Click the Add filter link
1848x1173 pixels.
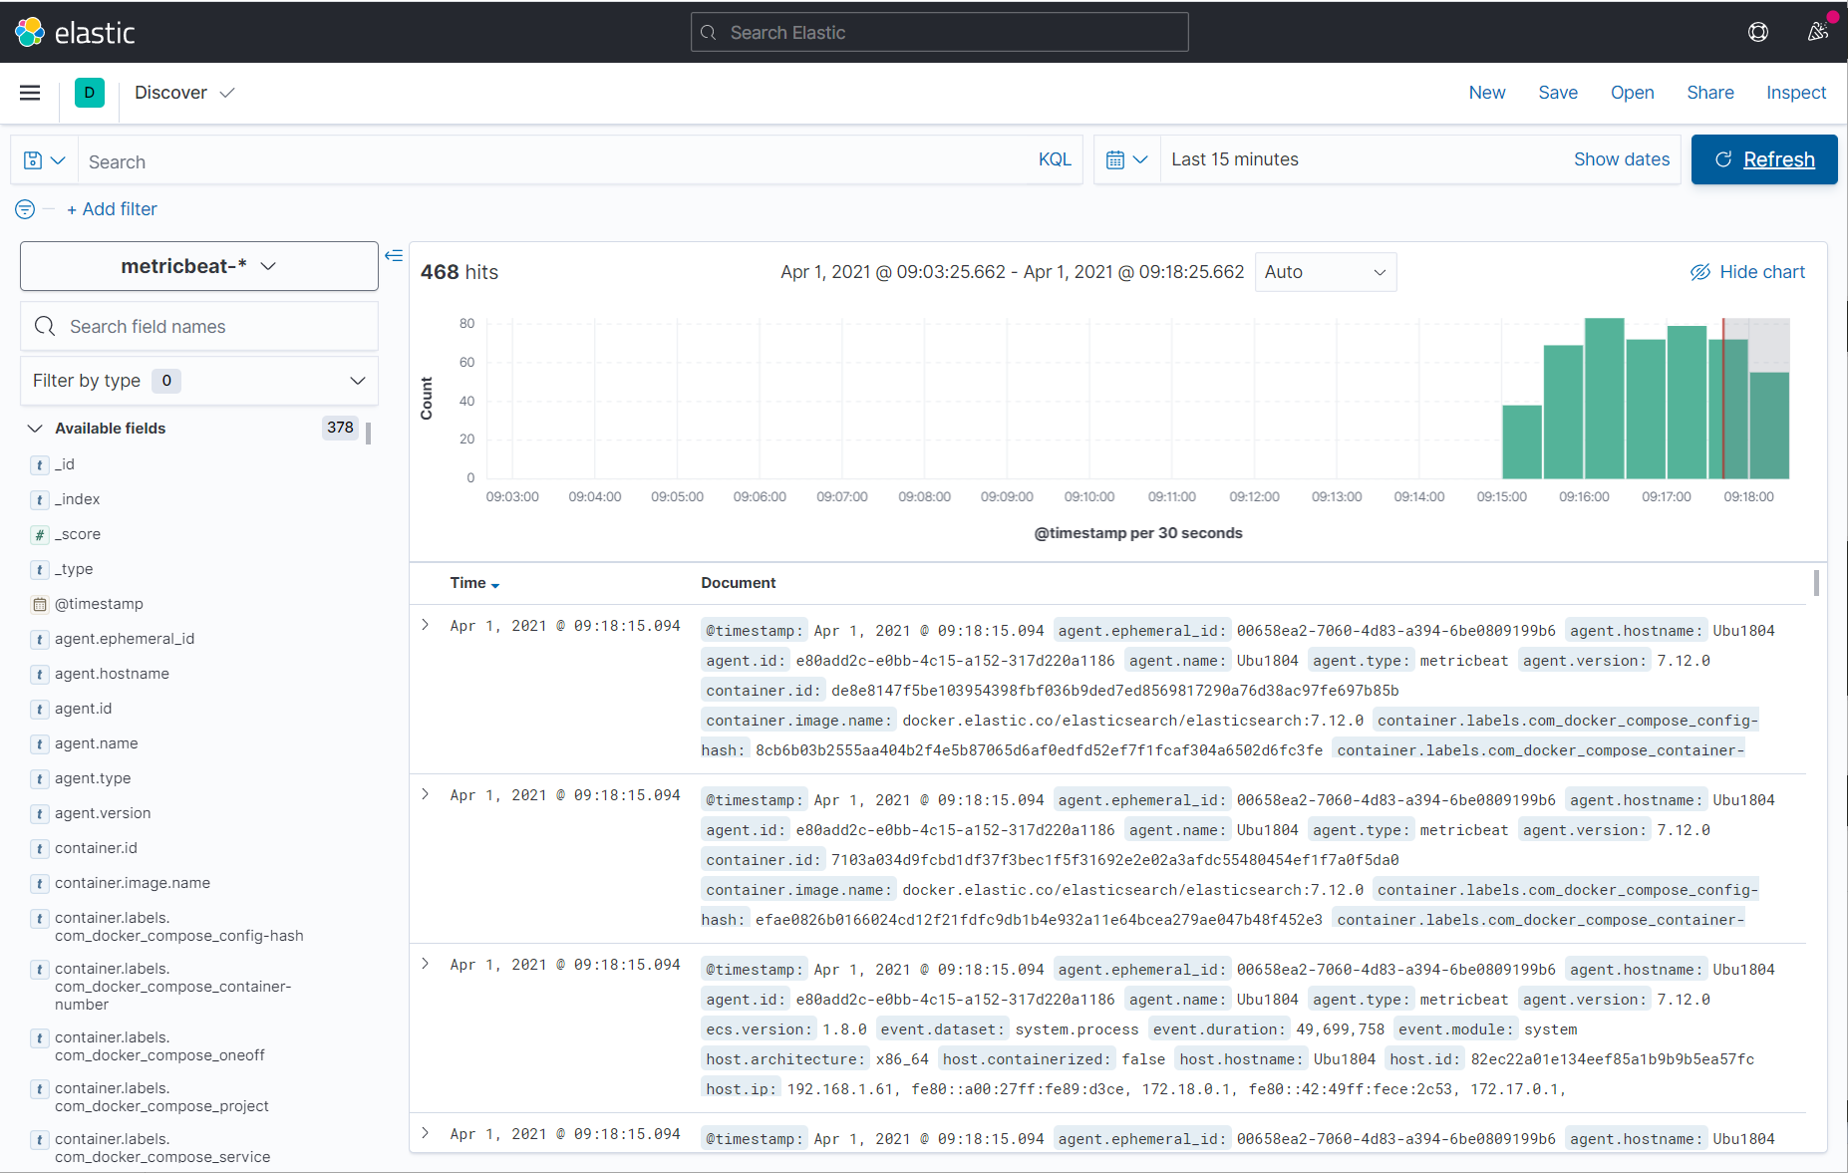pos(113,209)
